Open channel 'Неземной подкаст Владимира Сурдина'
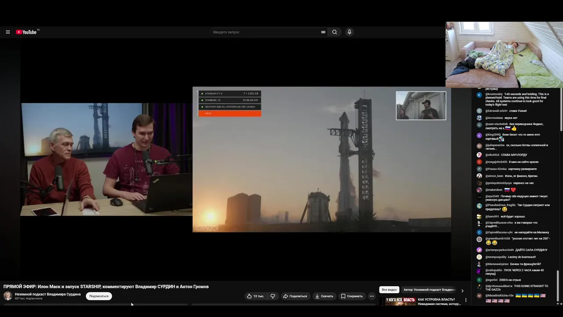Image resolution: width=563 pixels, height=317 pixels. tap(48, 294)
